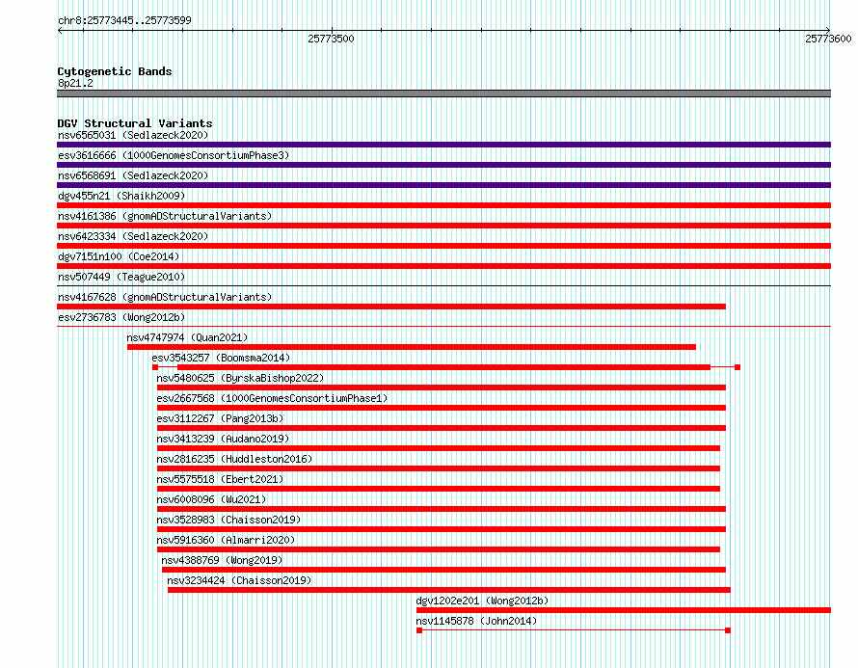Open esv3543257 (Boomsma2014) label

(x=221, y=358)
